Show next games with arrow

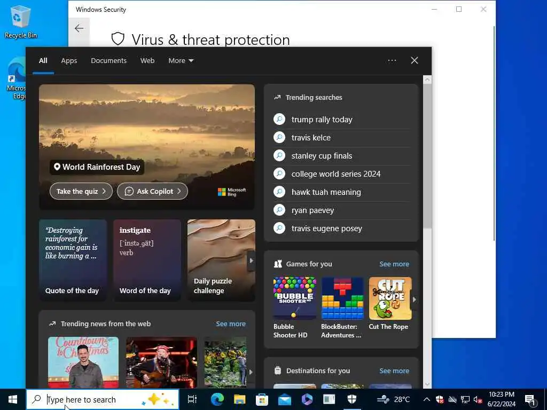[x=414, y=299]
